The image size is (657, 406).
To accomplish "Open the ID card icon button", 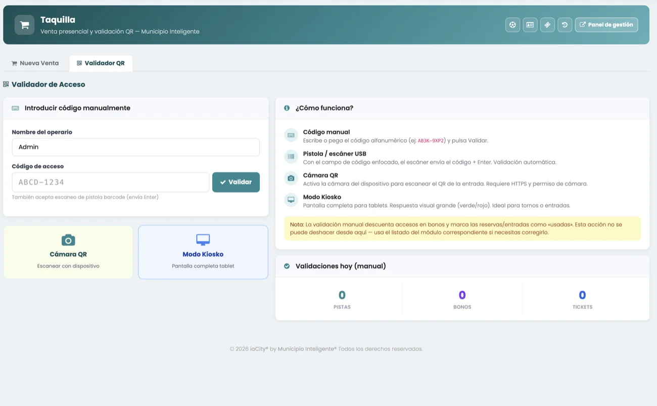I will (x=530, y=25).
